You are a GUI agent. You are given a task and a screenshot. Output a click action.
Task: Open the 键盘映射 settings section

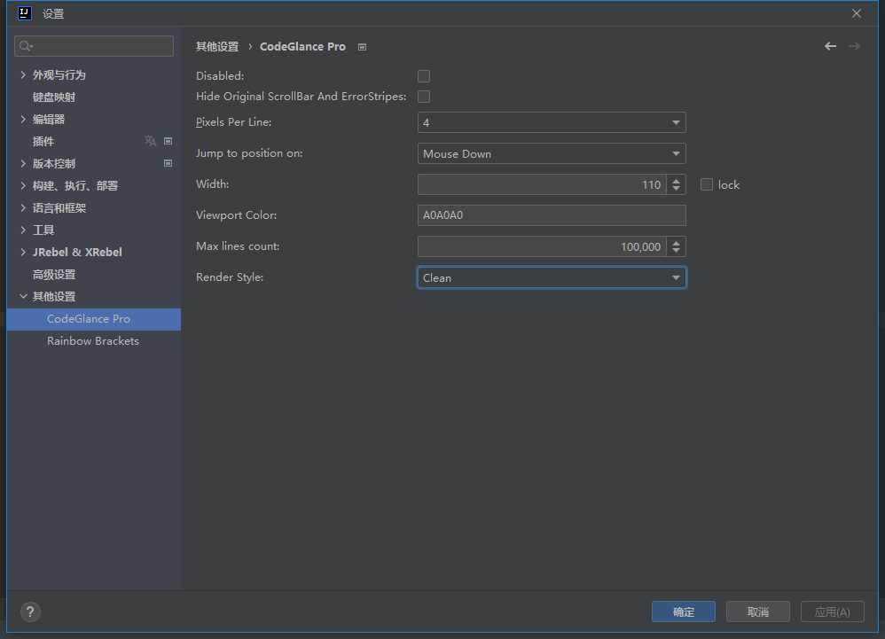point(53,97)
